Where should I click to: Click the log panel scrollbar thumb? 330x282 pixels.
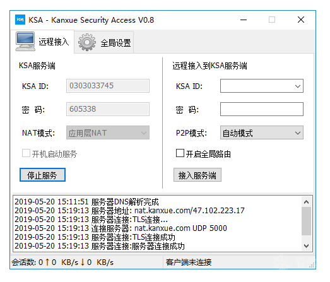(306, 221)
